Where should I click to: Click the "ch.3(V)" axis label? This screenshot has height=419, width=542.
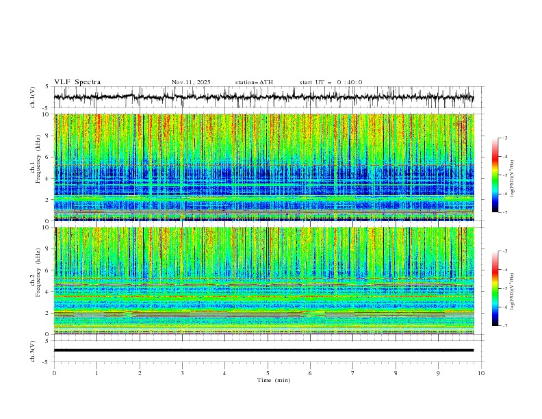click(x=33, y=351)
